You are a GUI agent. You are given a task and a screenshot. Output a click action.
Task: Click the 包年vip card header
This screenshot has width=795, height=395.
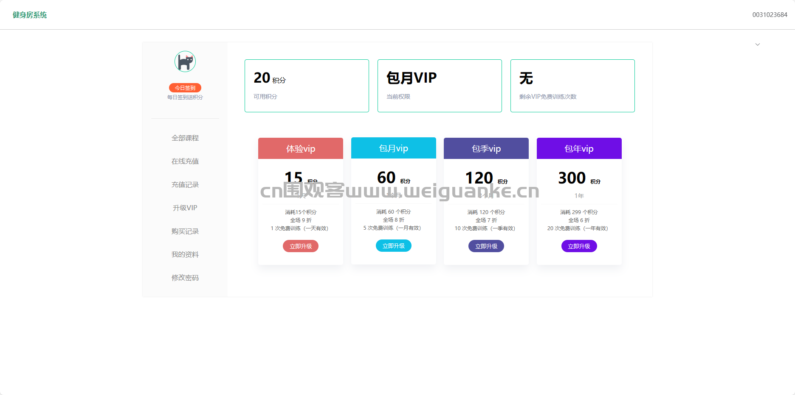click(579, 148)
